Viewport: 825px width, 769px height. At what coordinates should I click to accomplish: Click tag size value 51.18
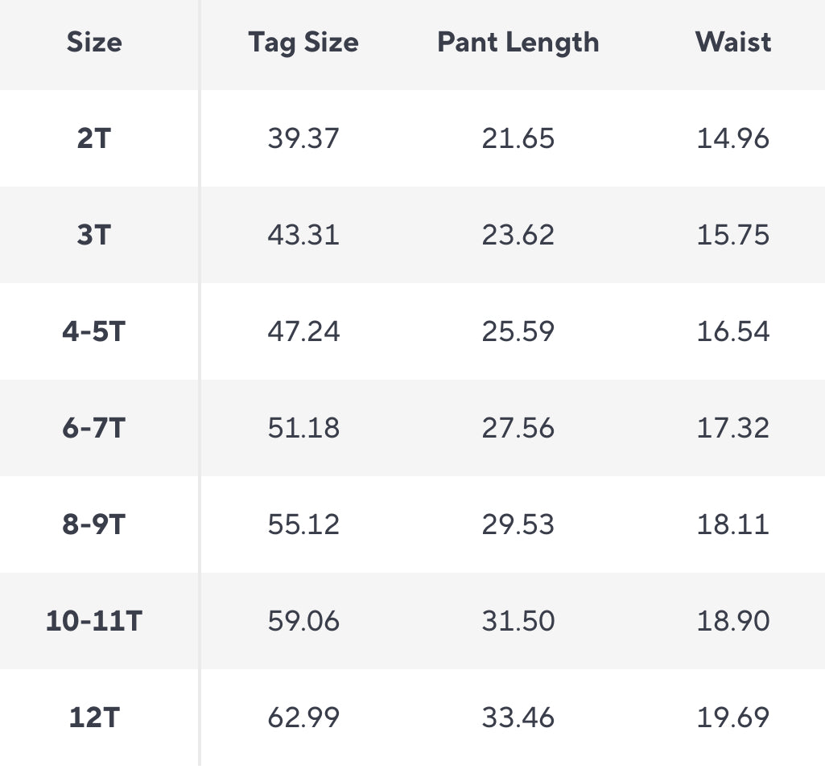point(303,428)
